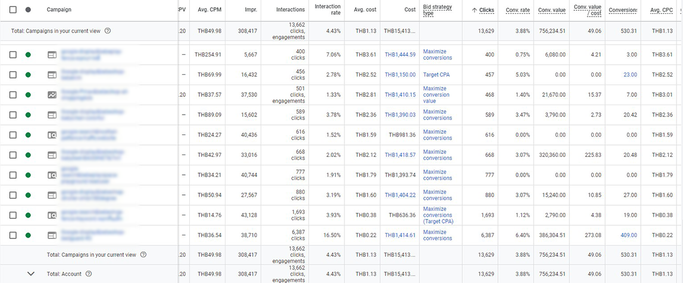Click the green status dot in the 589-clicks row
This screenshot has width=683, height=283.
pos(29,115)
